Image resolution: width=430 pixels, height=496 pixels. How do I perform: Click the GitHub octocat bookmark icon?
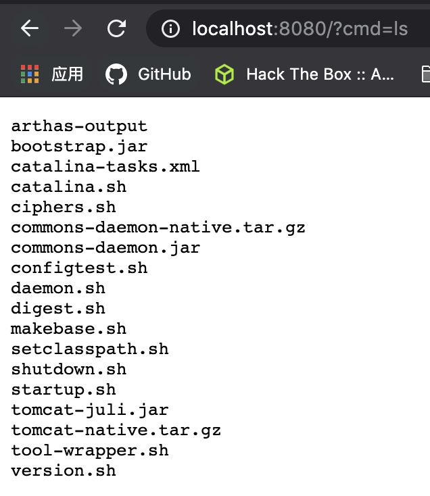pos(116,74)
